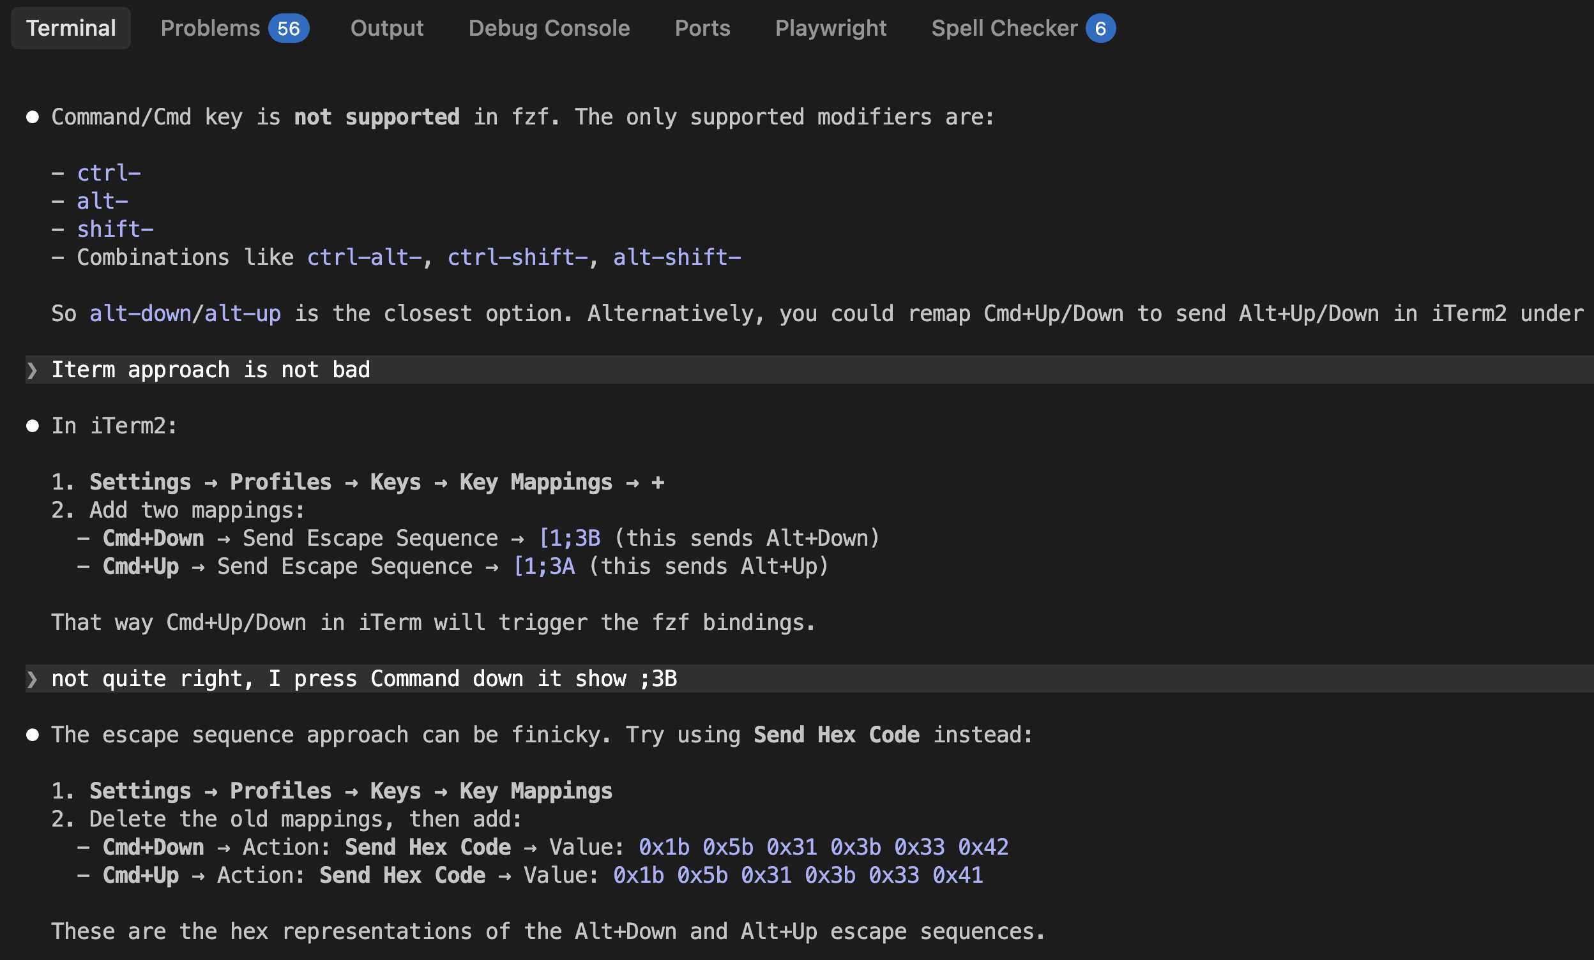This screenshot has height=960, width=1594.
Task: Click the bullet dot before "Command/Cmd key"
Action: 33,117
